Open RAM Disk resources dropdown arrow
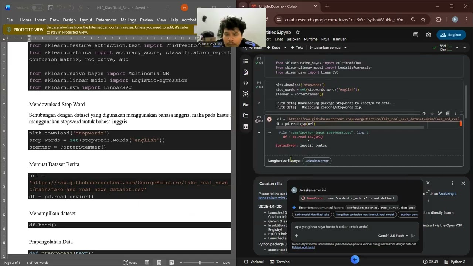 [457, 48]
